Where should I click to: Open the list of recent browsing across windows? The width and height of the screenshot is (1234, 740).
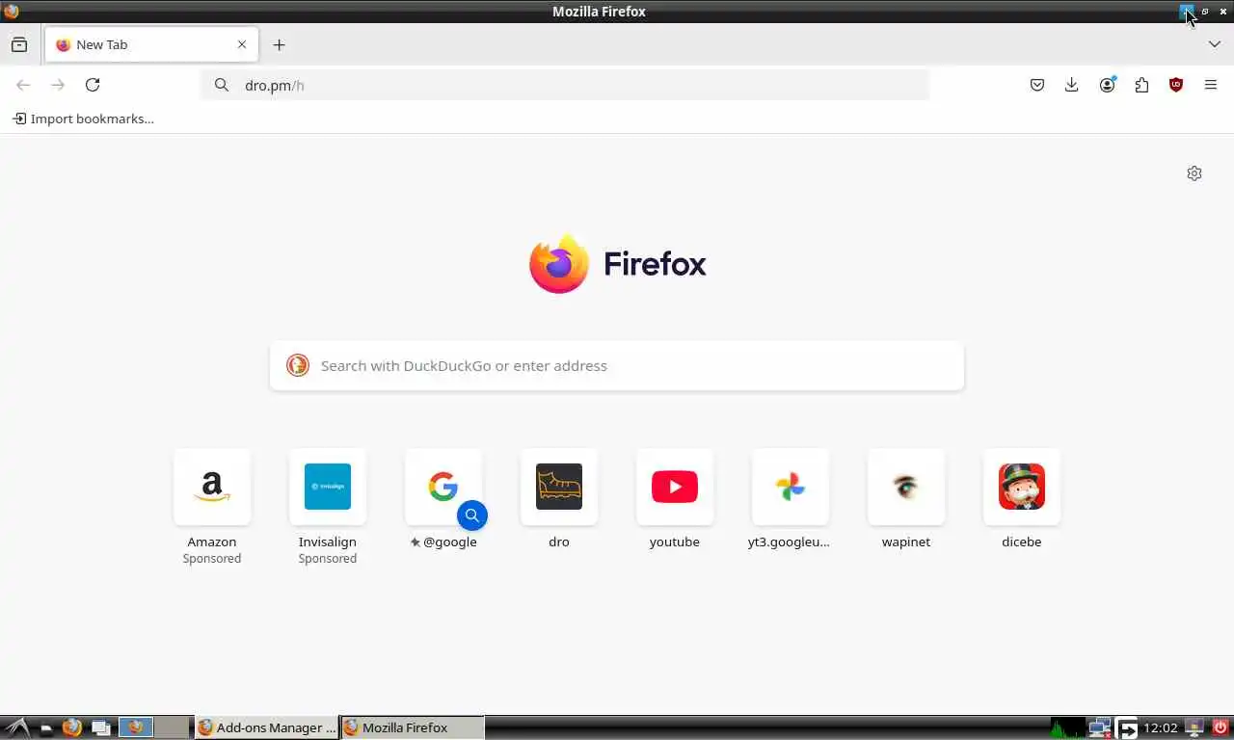click(x=19, y=44)
